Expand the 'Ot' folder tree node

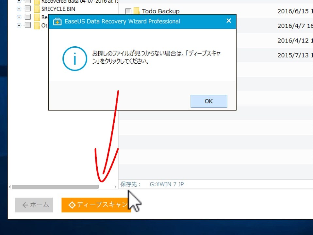[19, 25]
